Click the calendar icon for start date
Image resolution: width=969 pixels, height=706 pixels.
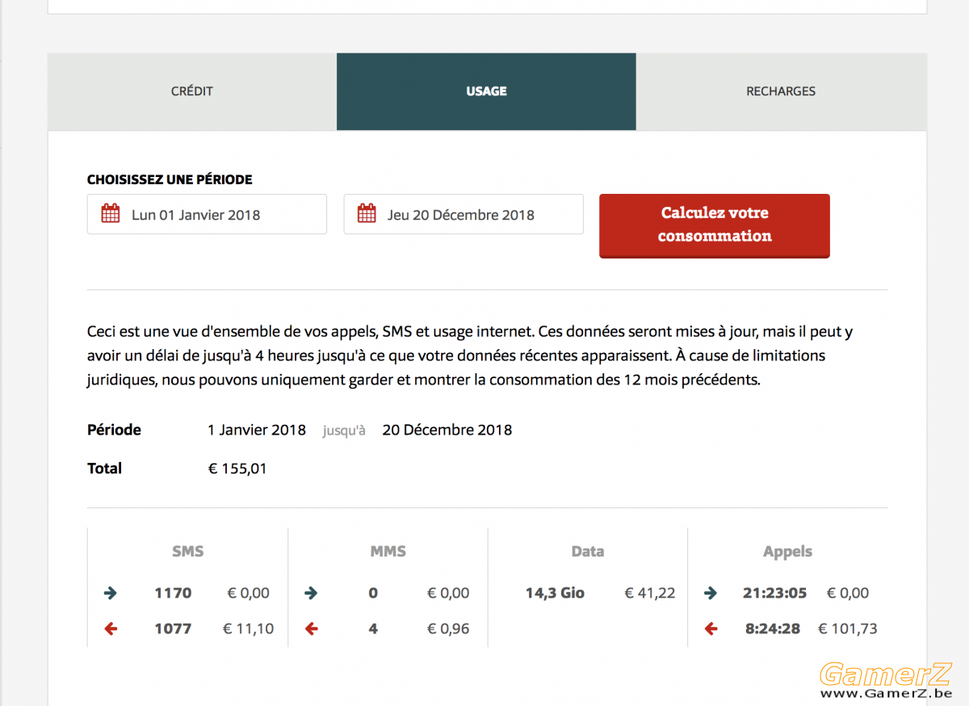coord(110,214)
